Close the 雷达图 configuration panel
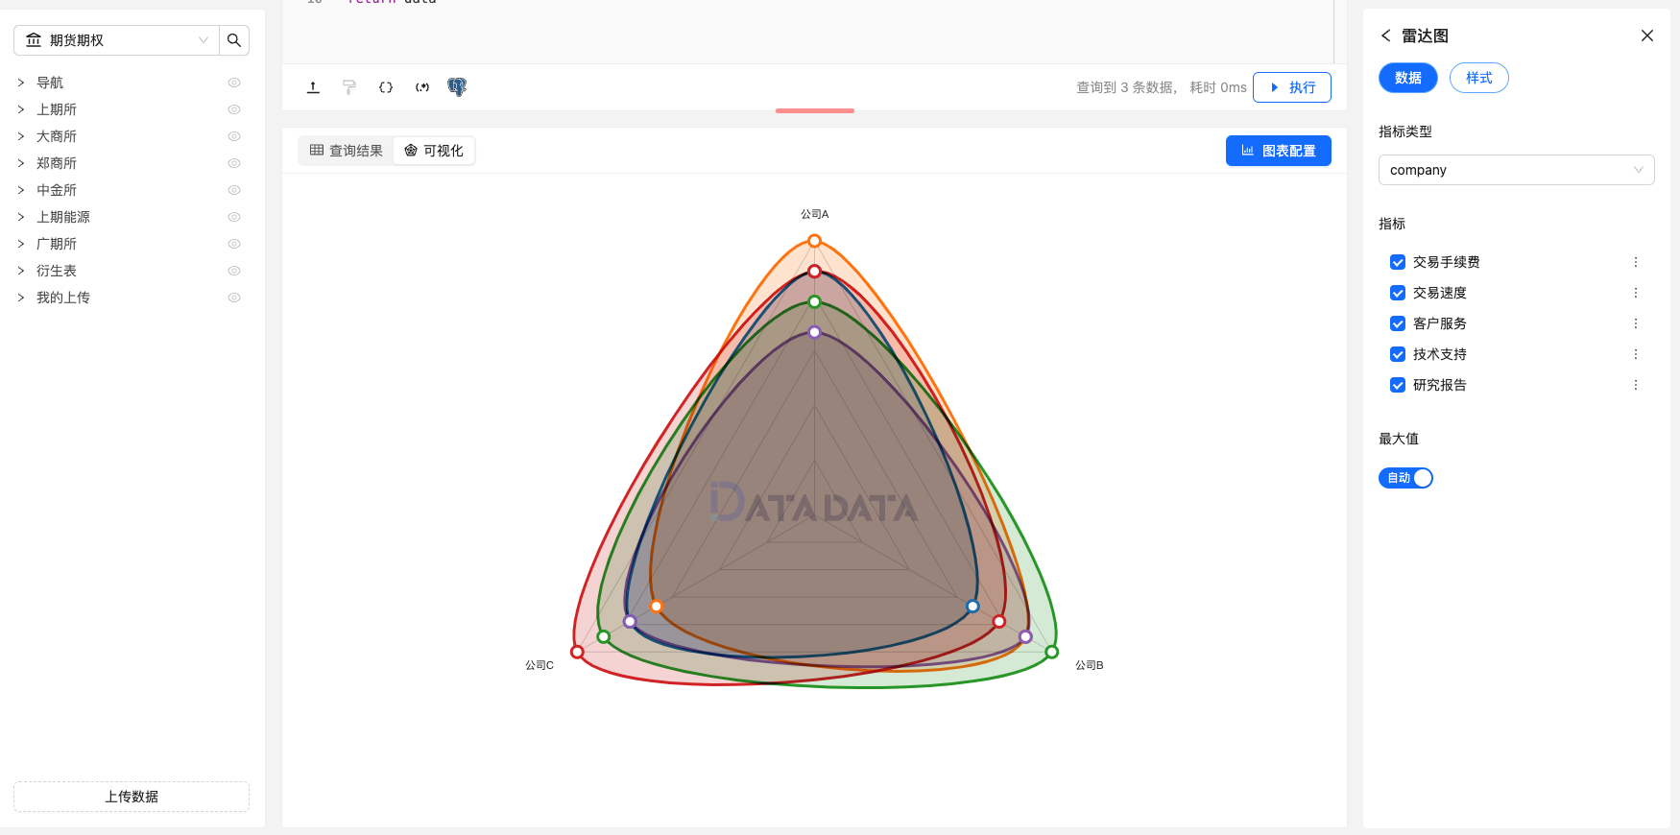 1647,36
